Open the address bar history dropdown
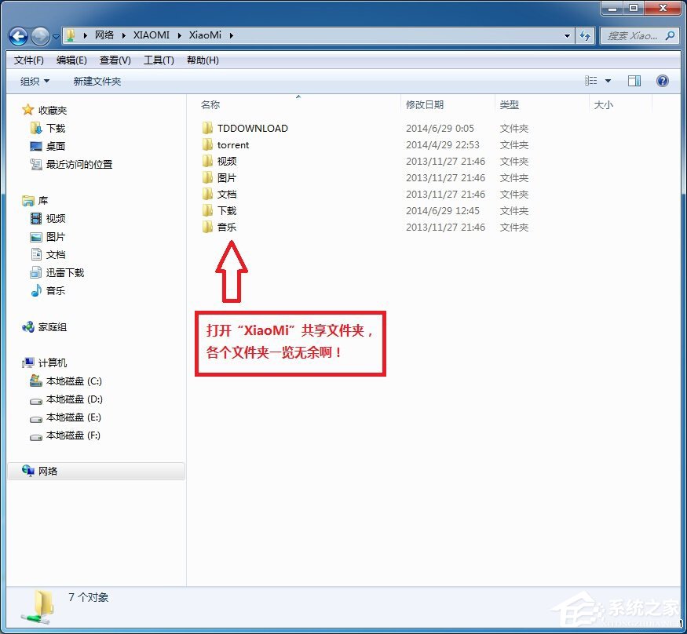 click(568, 35)
